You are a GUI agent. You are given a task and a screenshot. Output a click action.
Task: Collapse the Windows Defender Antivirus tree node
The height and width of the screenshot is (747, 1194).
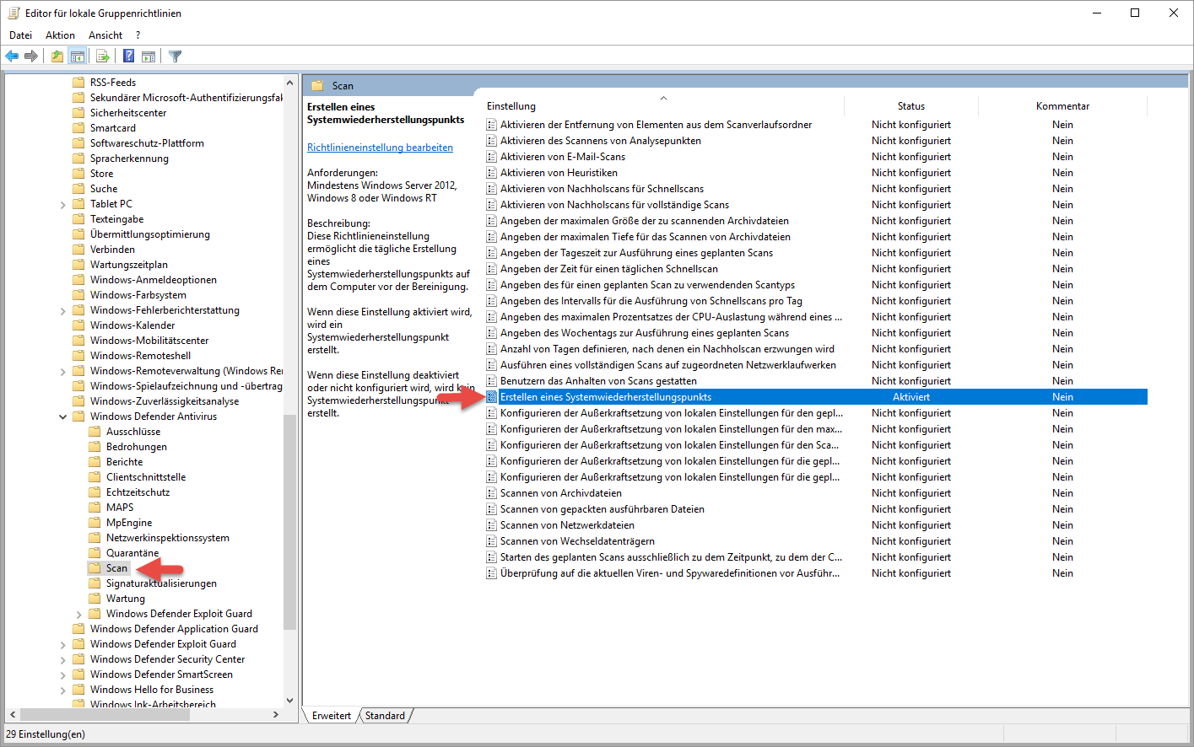[x=63, y=416]
